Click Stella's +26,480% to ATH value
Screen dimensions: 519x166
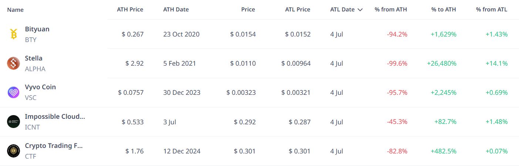pos(442,63)
